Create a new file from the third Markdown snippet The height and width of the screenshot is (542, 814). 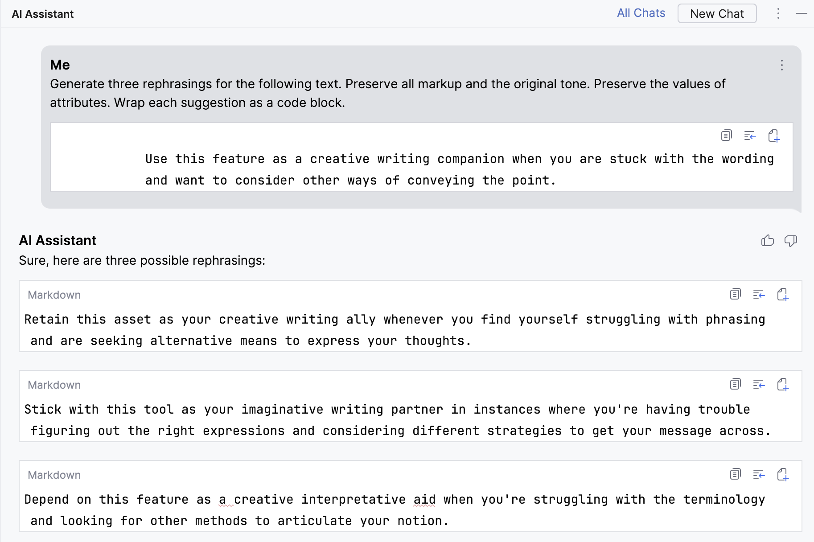click(x=783, y=475)
